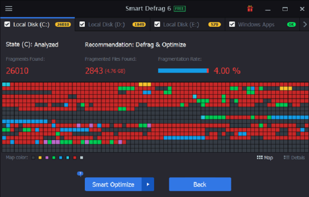Click Recommendation: Defrag & Optimize text

135,45
